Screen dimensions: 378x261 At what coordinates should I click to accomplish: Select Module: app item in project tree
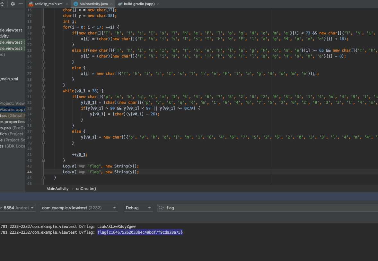tap(13, 110)
